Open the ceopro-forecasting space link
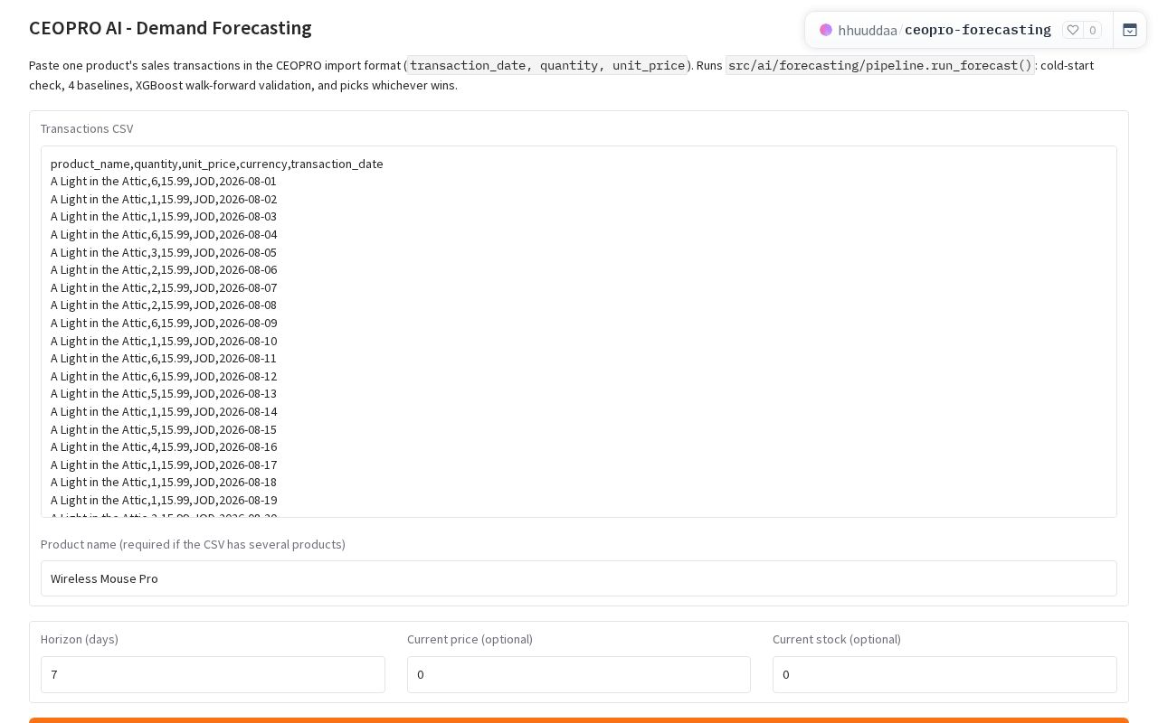1158x723 pixels. point(978,30)
